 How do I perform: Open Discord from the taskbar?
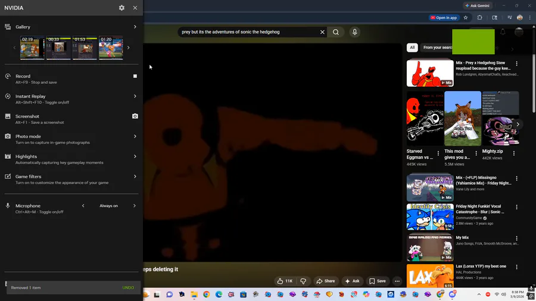coord(452,294)
